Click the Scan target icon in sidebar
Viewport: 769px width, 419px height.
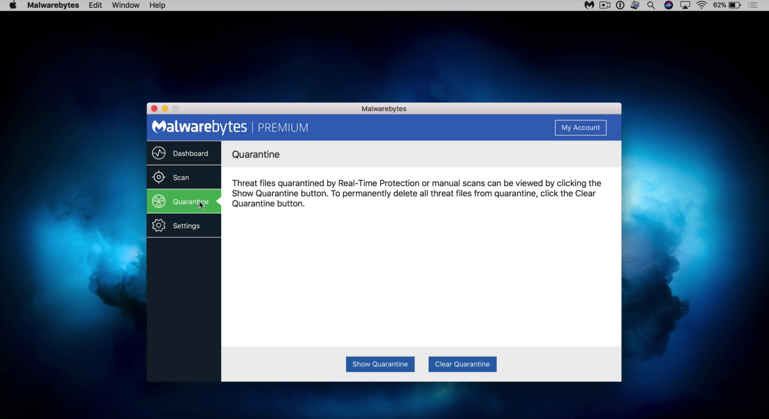point(159,177)
